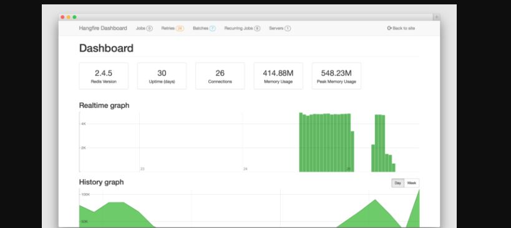The height and width of the screenshot is (228, 511).
Task: Click the Servers count badge
Action: click(x=288, y=28)
